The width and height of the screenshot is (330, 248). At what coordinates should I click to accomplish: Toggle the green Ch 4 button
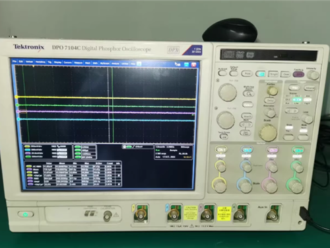coord(298,151)
